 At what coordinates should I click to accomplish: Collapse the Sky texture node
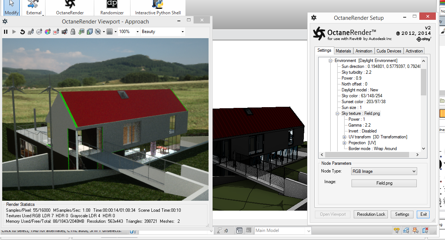click(x=338, y=113)
